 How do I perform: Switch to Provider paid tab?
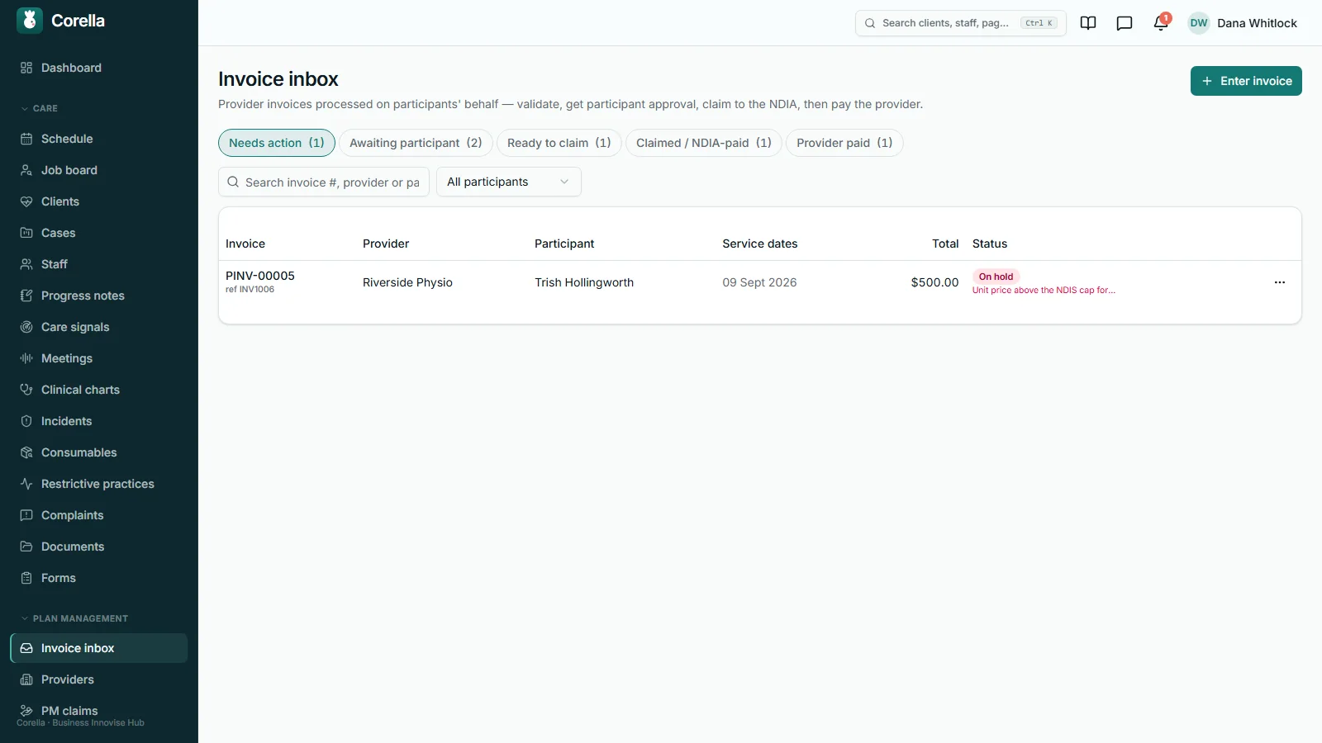[x=844, y=143]
